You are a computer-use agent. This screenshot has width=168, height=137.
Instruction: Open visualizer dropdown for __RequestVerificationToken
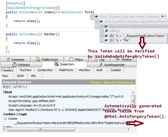pos(120,36)
